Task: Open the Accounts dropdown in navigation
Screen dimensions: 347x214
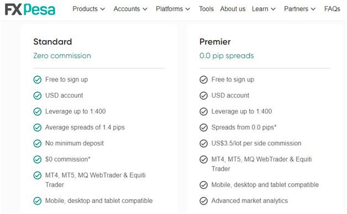Action: pyautogui.click(x=130, y=9)
